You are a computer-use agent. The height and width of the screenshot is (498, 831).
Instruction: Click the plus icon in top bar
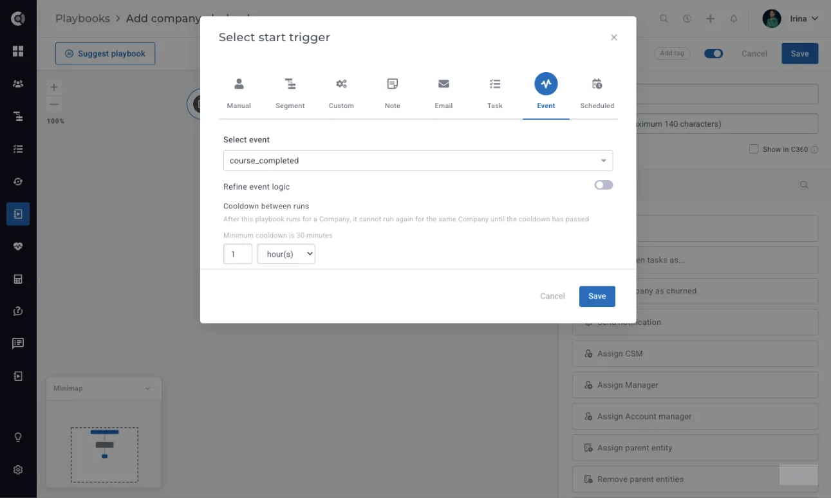click(711, 19)
